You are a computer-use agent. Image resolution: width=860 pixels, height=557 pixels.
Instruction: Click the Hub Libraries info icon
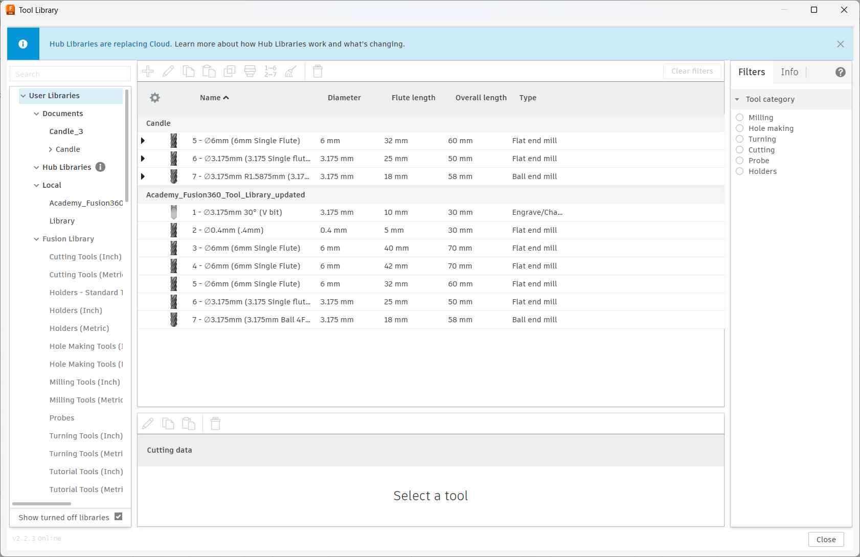pyautogui.click(x=101, y=167)
